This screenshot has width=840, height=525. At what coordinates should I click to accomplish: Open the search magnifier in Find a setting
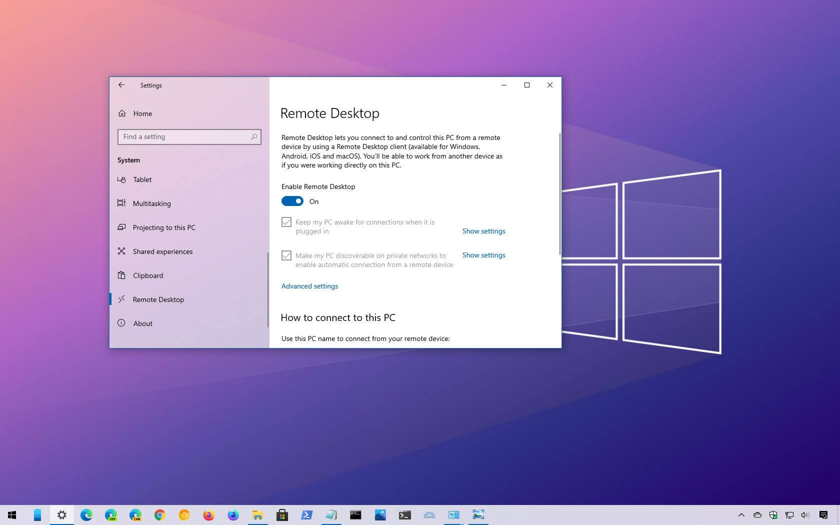point(254,136)
